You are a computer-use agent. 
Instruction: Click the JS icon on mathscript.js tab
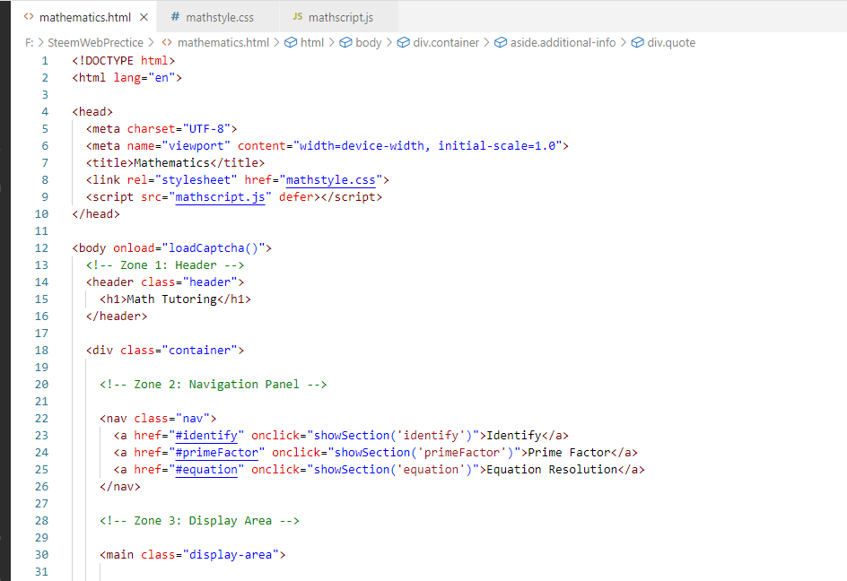coord(298,17)
